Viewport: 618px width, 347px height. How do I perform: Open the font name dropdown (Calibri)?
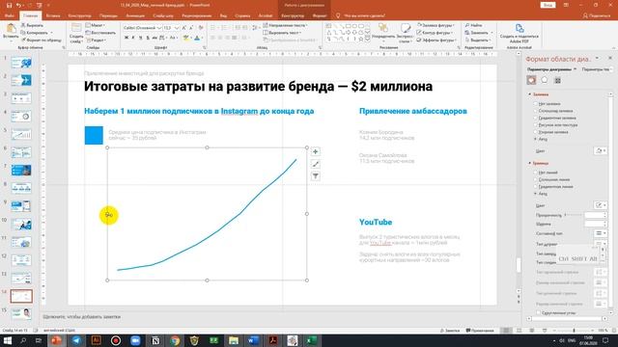tap(159, 28)
